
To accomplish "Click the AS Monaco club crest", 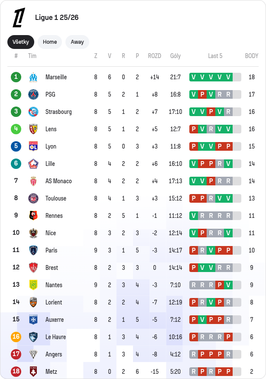I will (33, 181).
